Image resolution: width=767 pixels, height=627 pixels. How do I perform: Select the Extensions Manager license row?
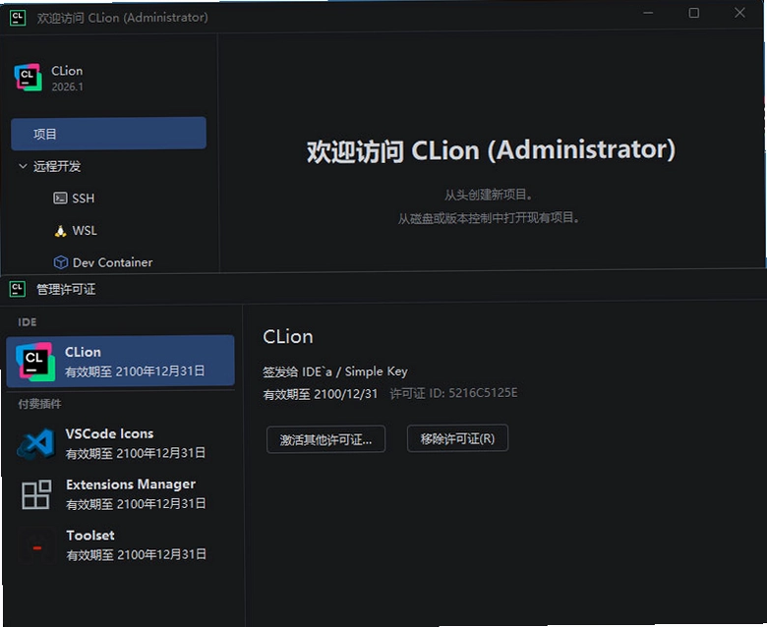[x=120, y=494]
